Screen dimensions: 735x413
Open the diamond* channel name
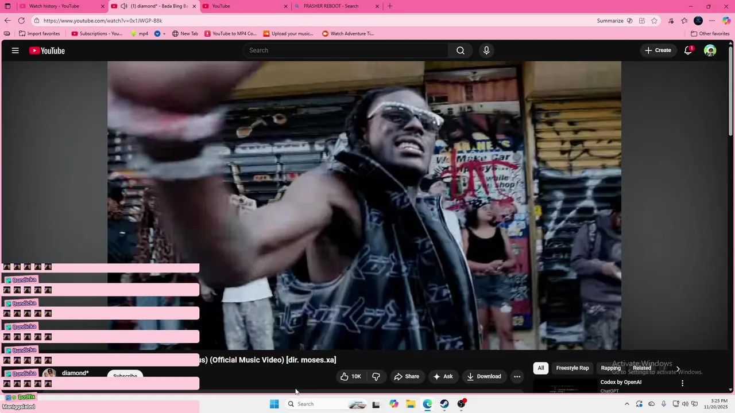click(x=75, y=373)
